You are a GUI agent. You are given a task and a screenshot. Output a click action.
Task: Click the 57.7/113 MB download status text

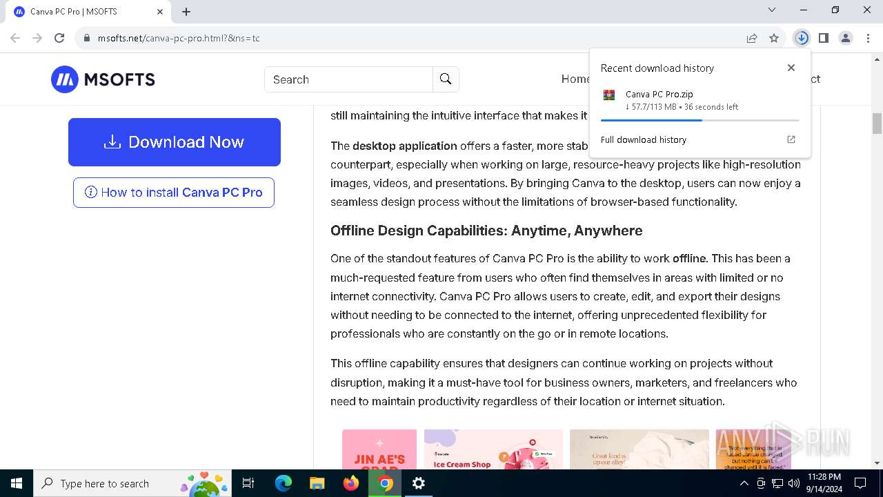[x=682, y=107]
